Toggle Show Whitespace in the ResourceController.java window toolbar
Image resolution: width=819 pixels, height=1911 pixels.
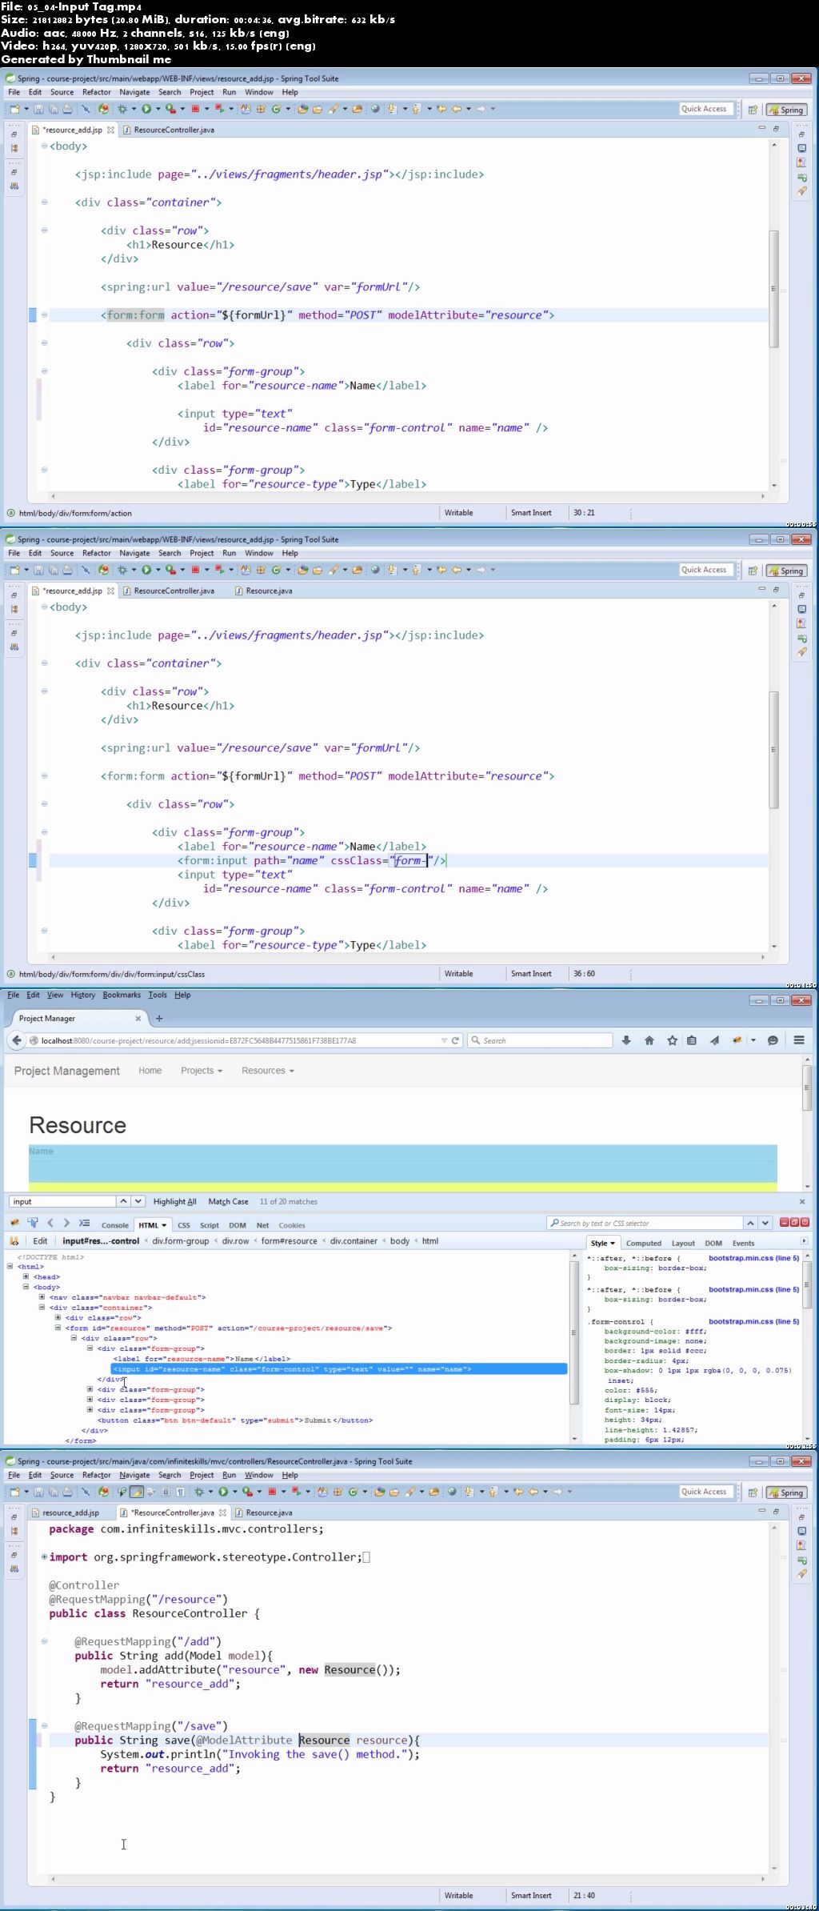[x=181, y=1492]
